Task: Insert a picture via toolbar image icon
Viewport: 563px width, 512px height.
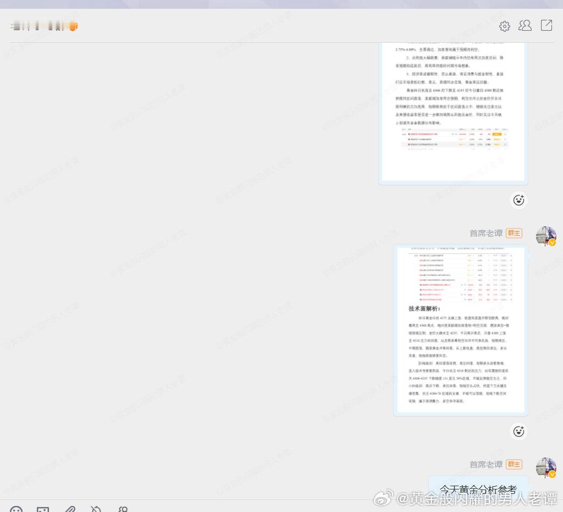Action: click(43, 509)
